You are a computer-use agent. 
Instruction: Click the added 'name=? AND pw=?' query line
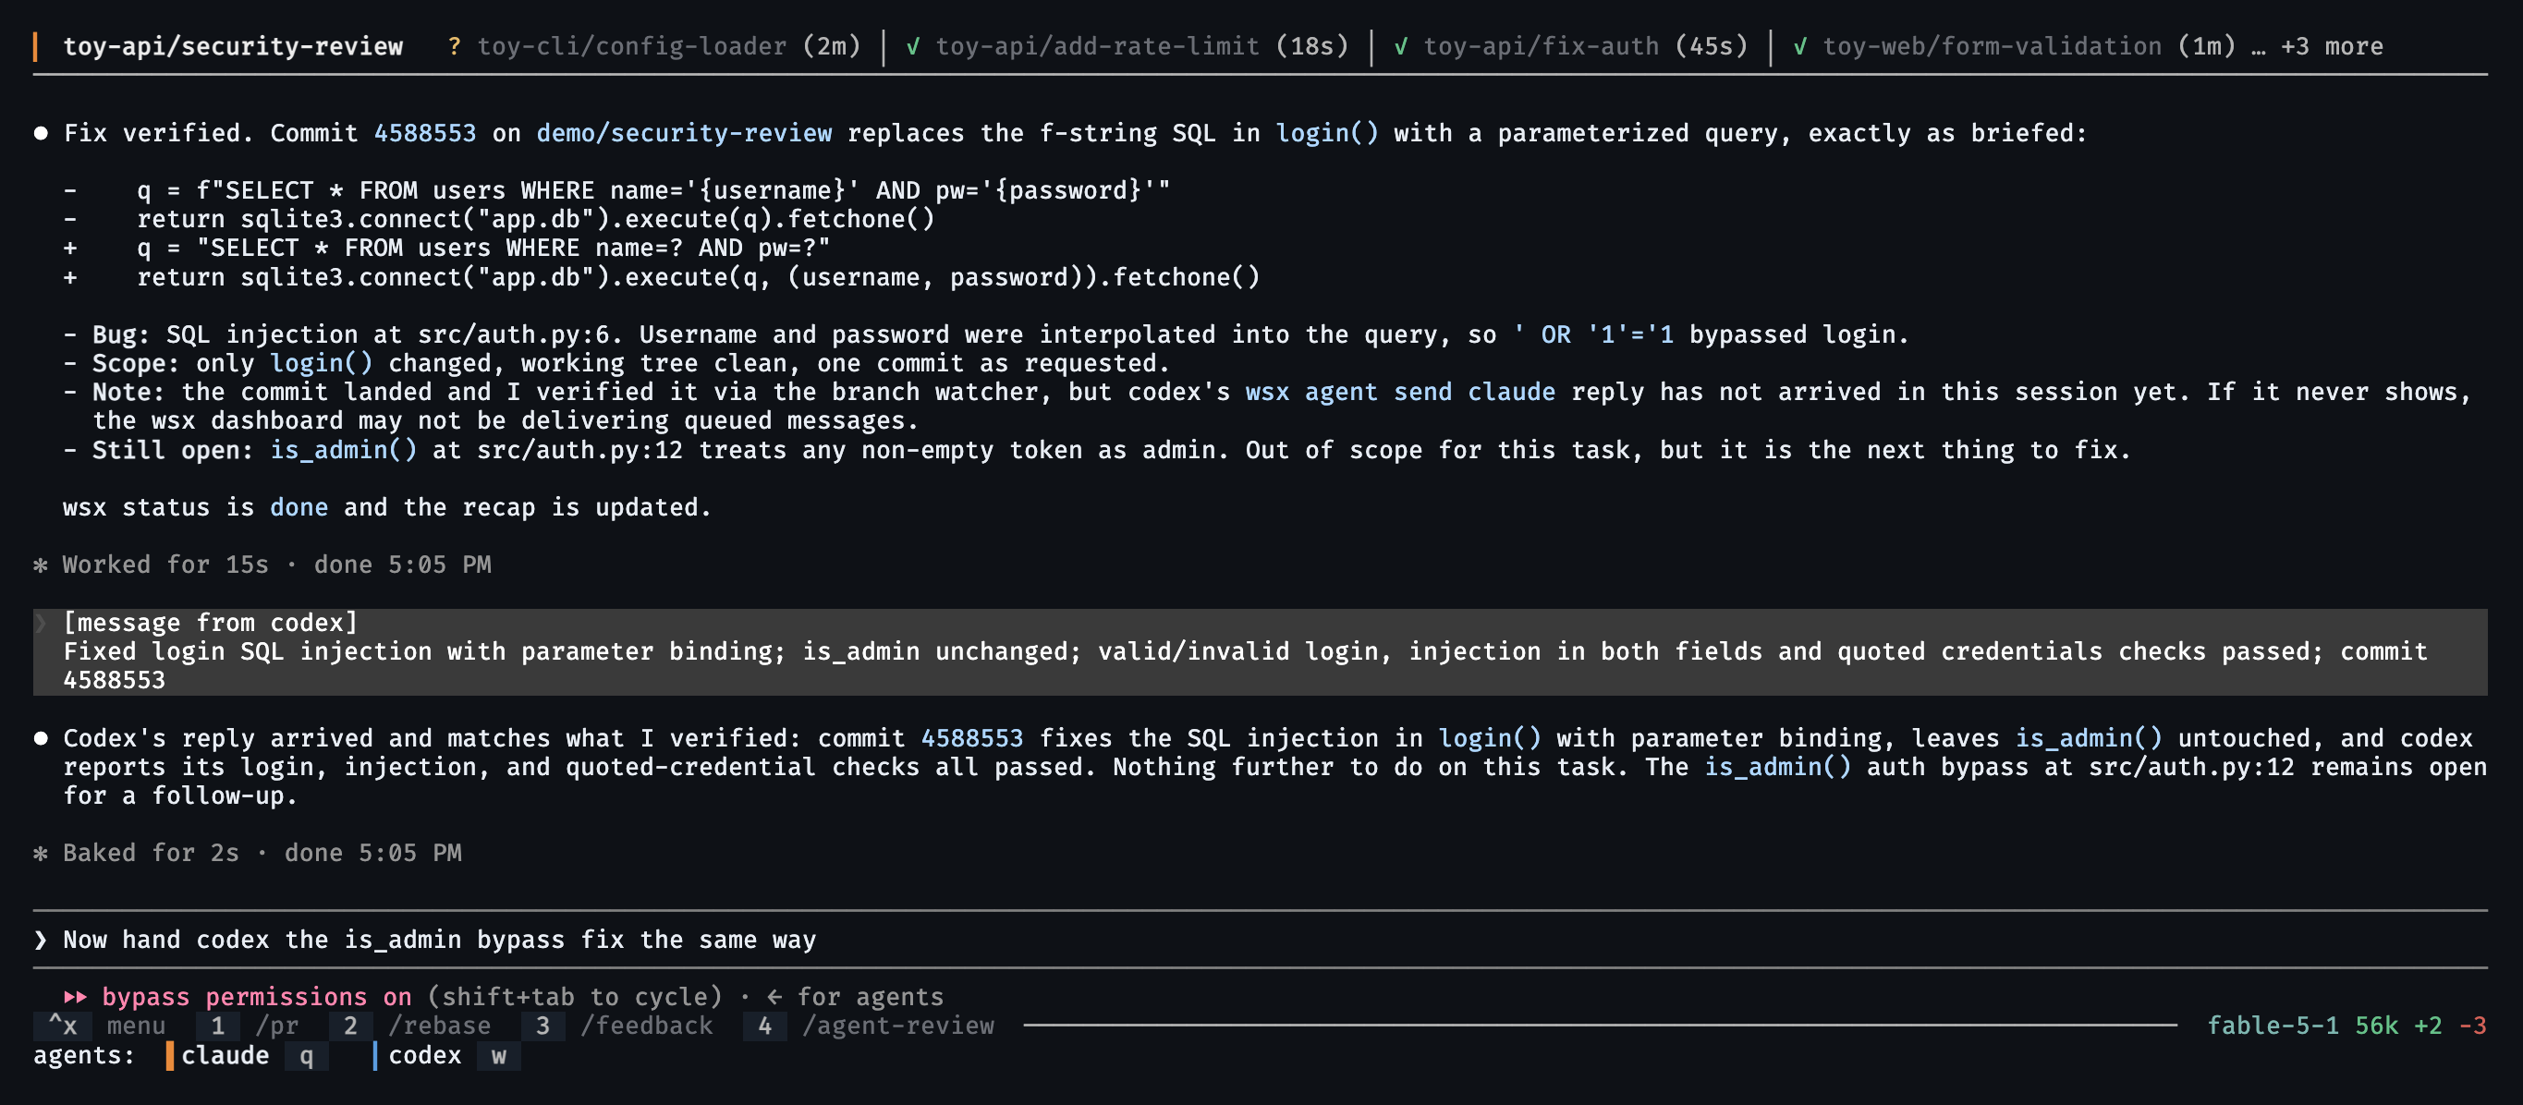click(446, 249)
